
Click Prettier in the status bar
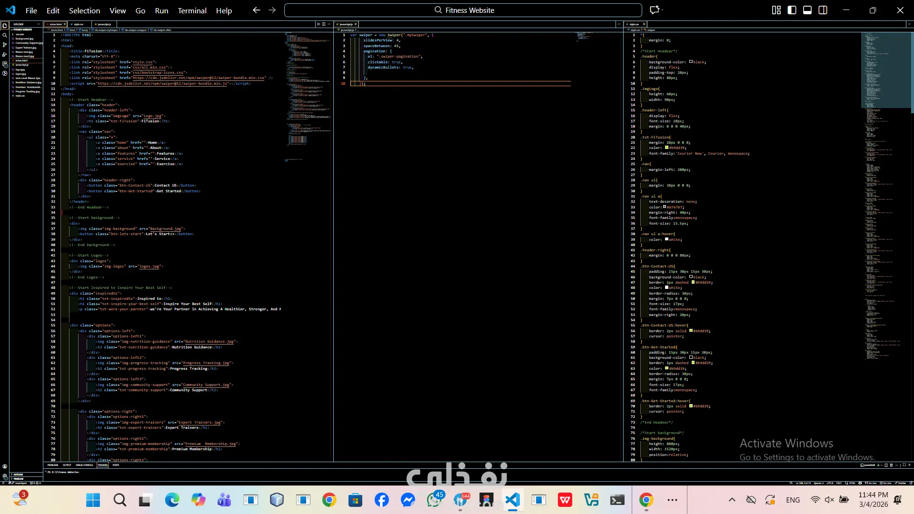click(x=902, y=483)
